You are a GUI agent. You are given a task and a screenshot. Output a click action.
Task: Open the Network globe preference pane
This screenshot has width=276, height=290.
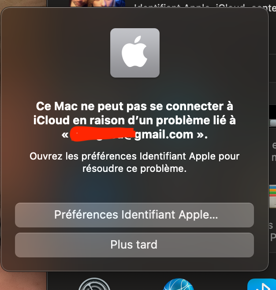178,284
